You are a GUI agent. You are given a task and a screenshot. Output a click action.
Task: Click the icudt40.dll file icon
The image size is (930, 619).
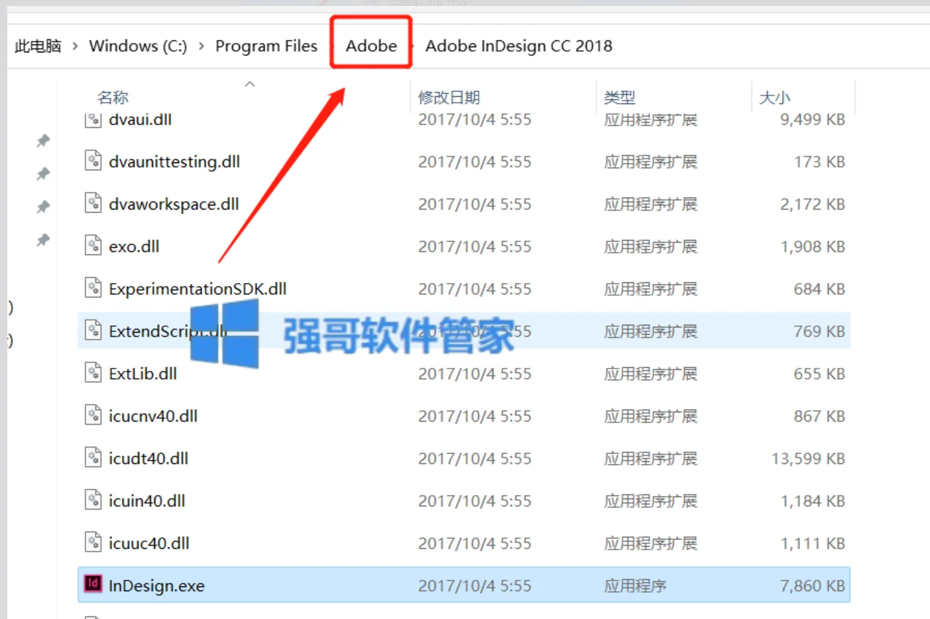93,458
